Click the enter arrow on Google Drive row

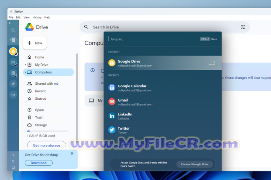click(x=212, y=63)
